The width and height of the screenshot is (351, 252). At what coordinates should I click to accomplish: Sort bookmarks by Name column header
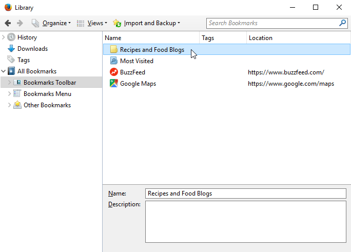pyautogui.click(x=151, y=38)
